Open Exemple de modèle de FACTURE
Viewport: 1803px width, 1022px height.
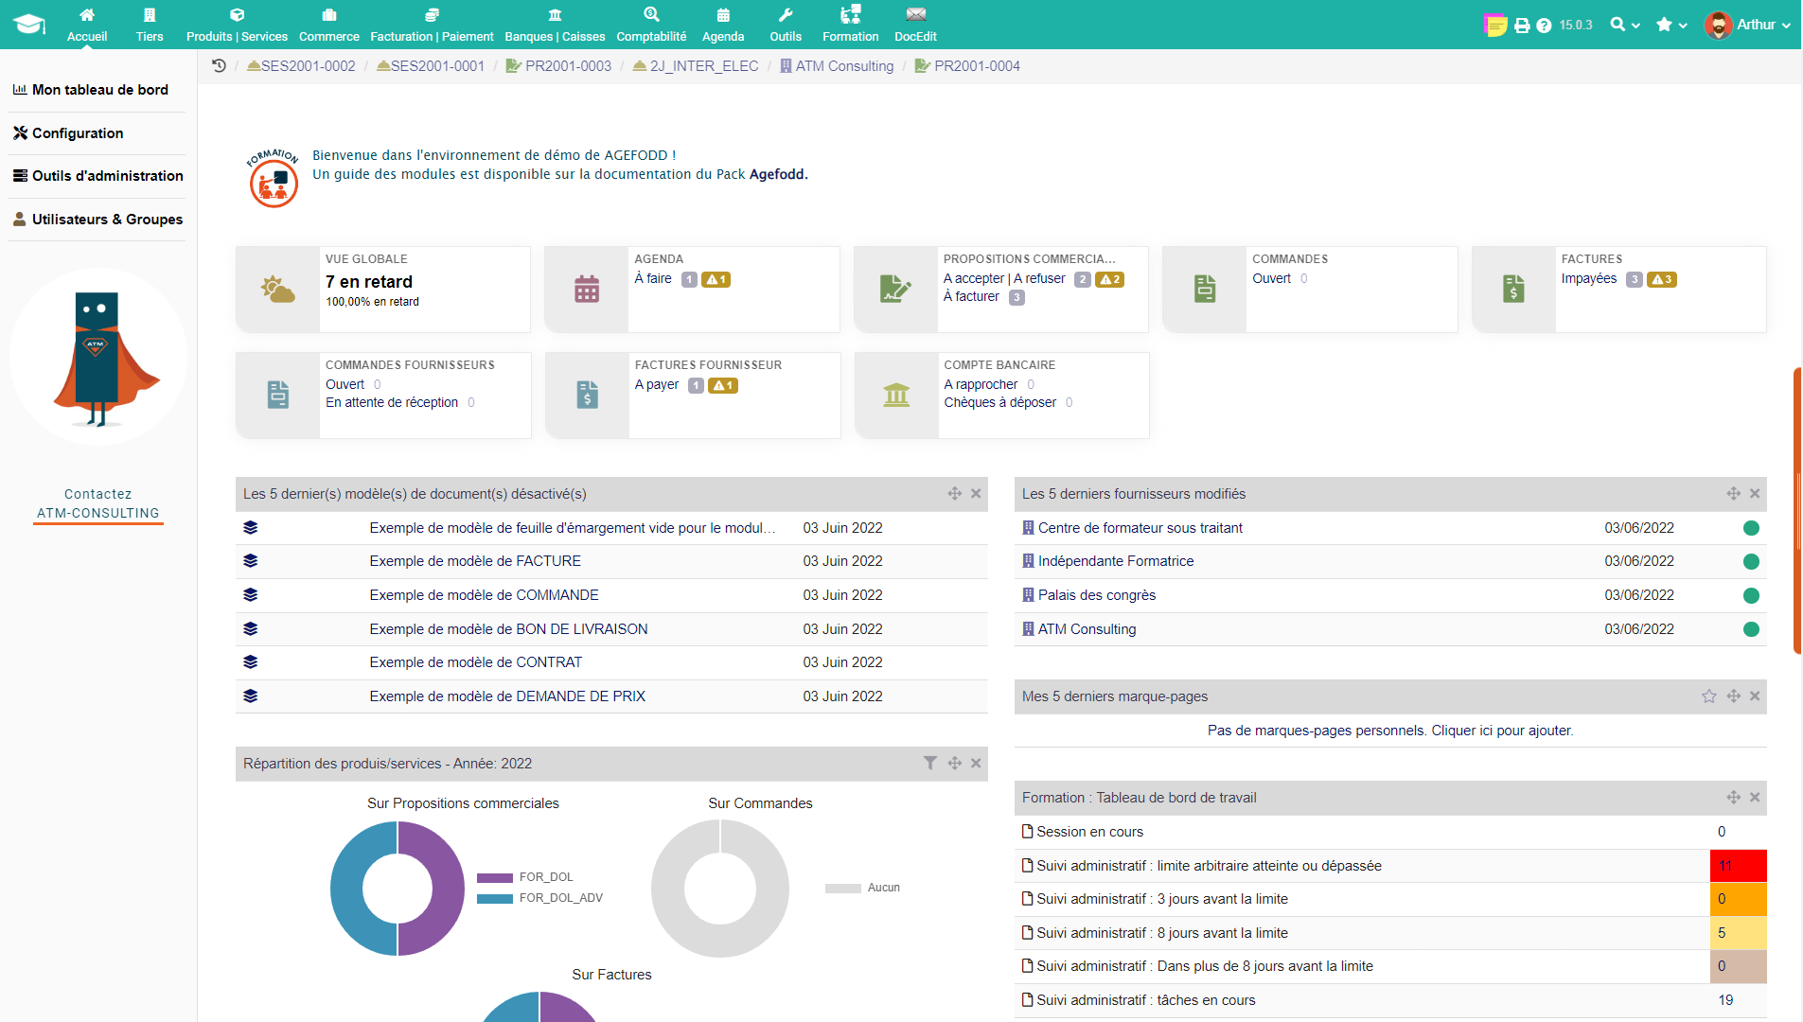(x=475, y=561)
